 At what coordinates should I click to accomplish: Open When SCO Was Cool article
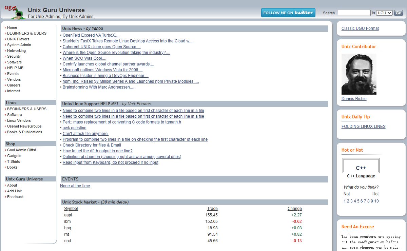84,58
